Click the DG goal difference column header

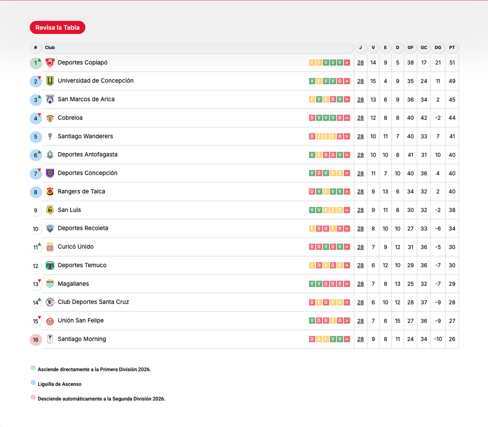(438, 48)
